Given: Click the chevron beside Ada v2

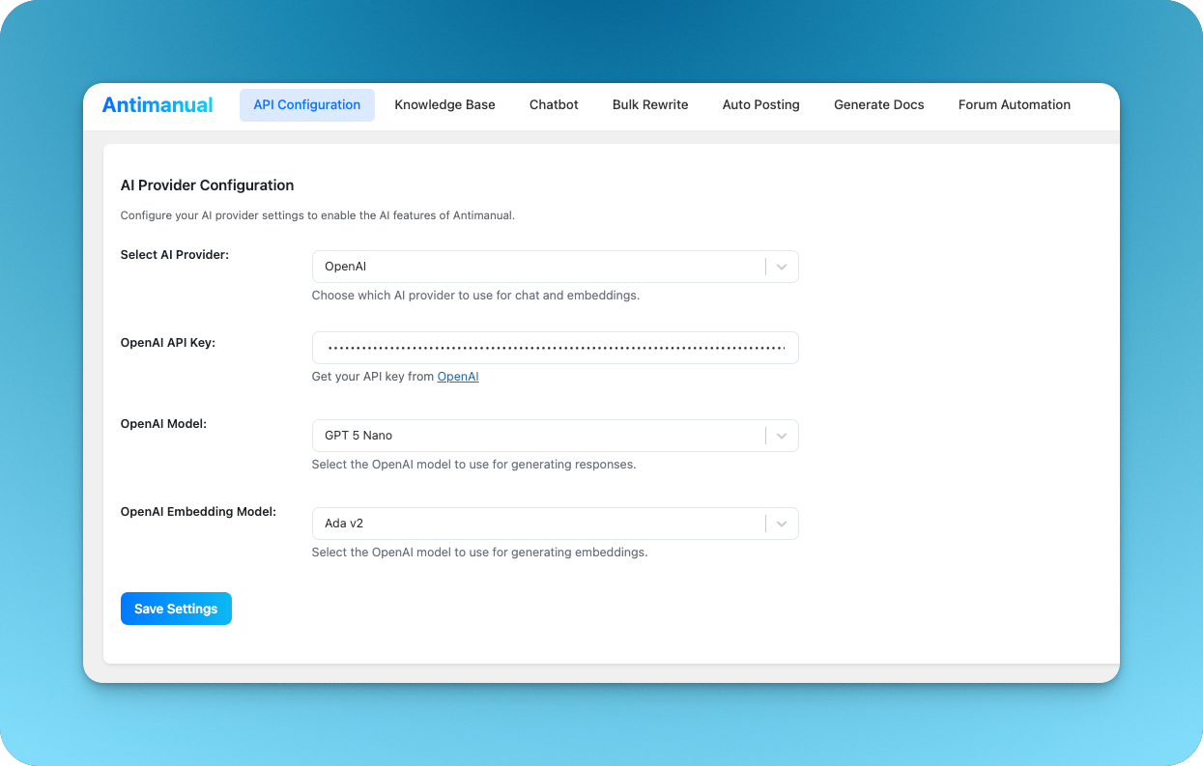Looking at the screenshot, I should (781, 524).
